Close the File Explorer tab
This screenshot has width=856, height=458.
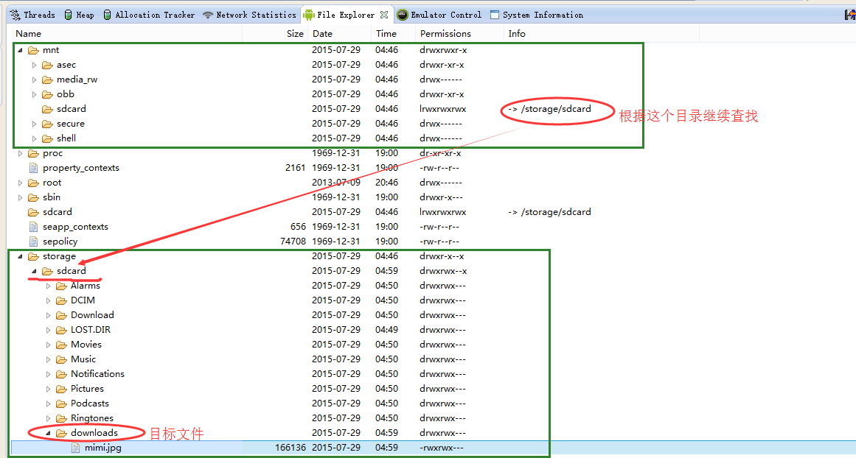point(384,15)
